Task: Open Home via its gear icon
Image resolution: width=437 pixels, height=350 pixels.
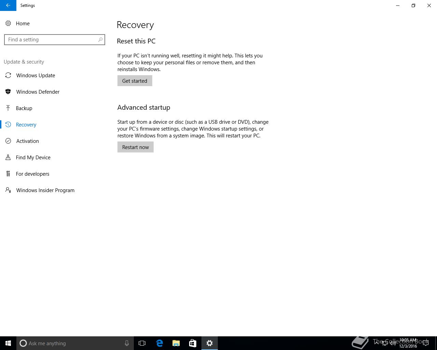Action: (8, 23)
